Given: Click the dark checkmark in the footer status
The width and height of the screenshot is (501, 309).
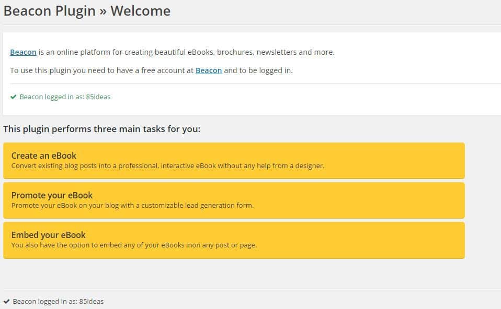Looking at the screenshot, I should pos(6,301).
